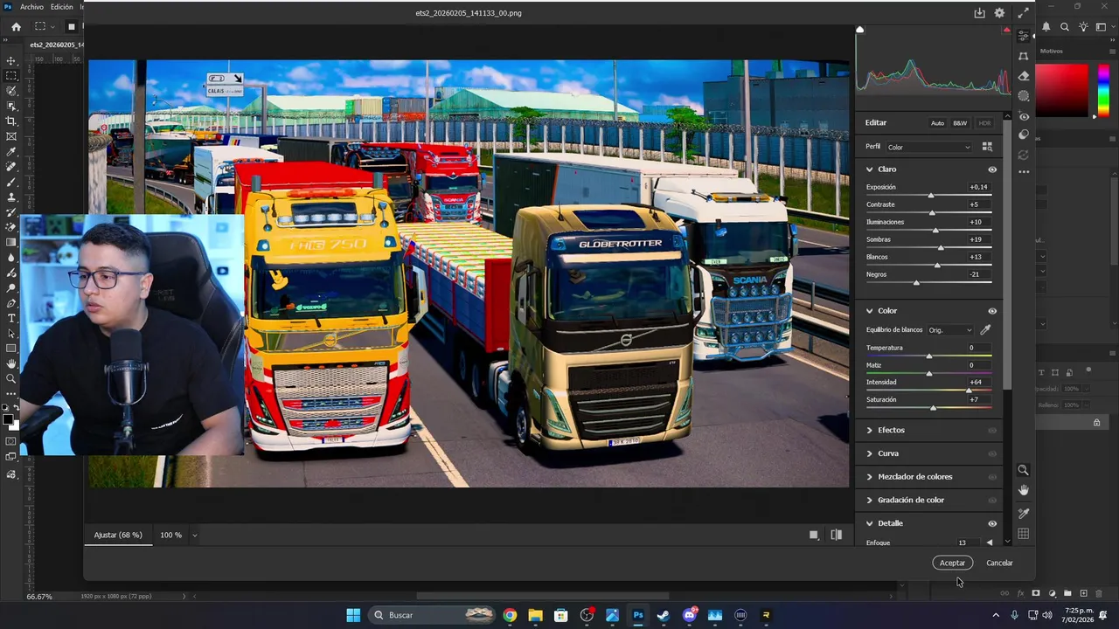Expand the Gradación de color section

point(869,500)
